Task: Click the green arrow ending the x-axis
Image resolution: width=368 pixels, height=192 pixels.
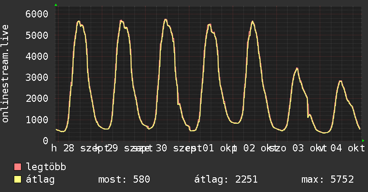Action: click(x=363, y=141)
